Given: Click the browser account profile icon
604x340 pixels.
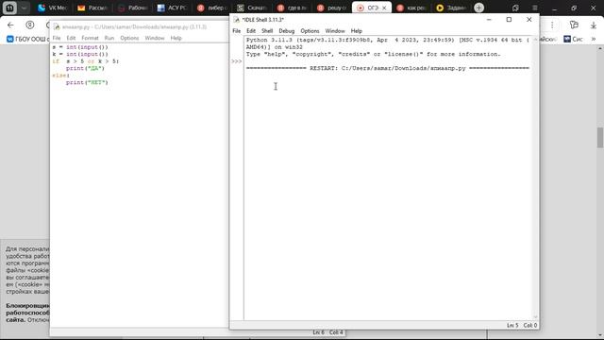Looking at the screenshot, I should [x=29, y=25].
